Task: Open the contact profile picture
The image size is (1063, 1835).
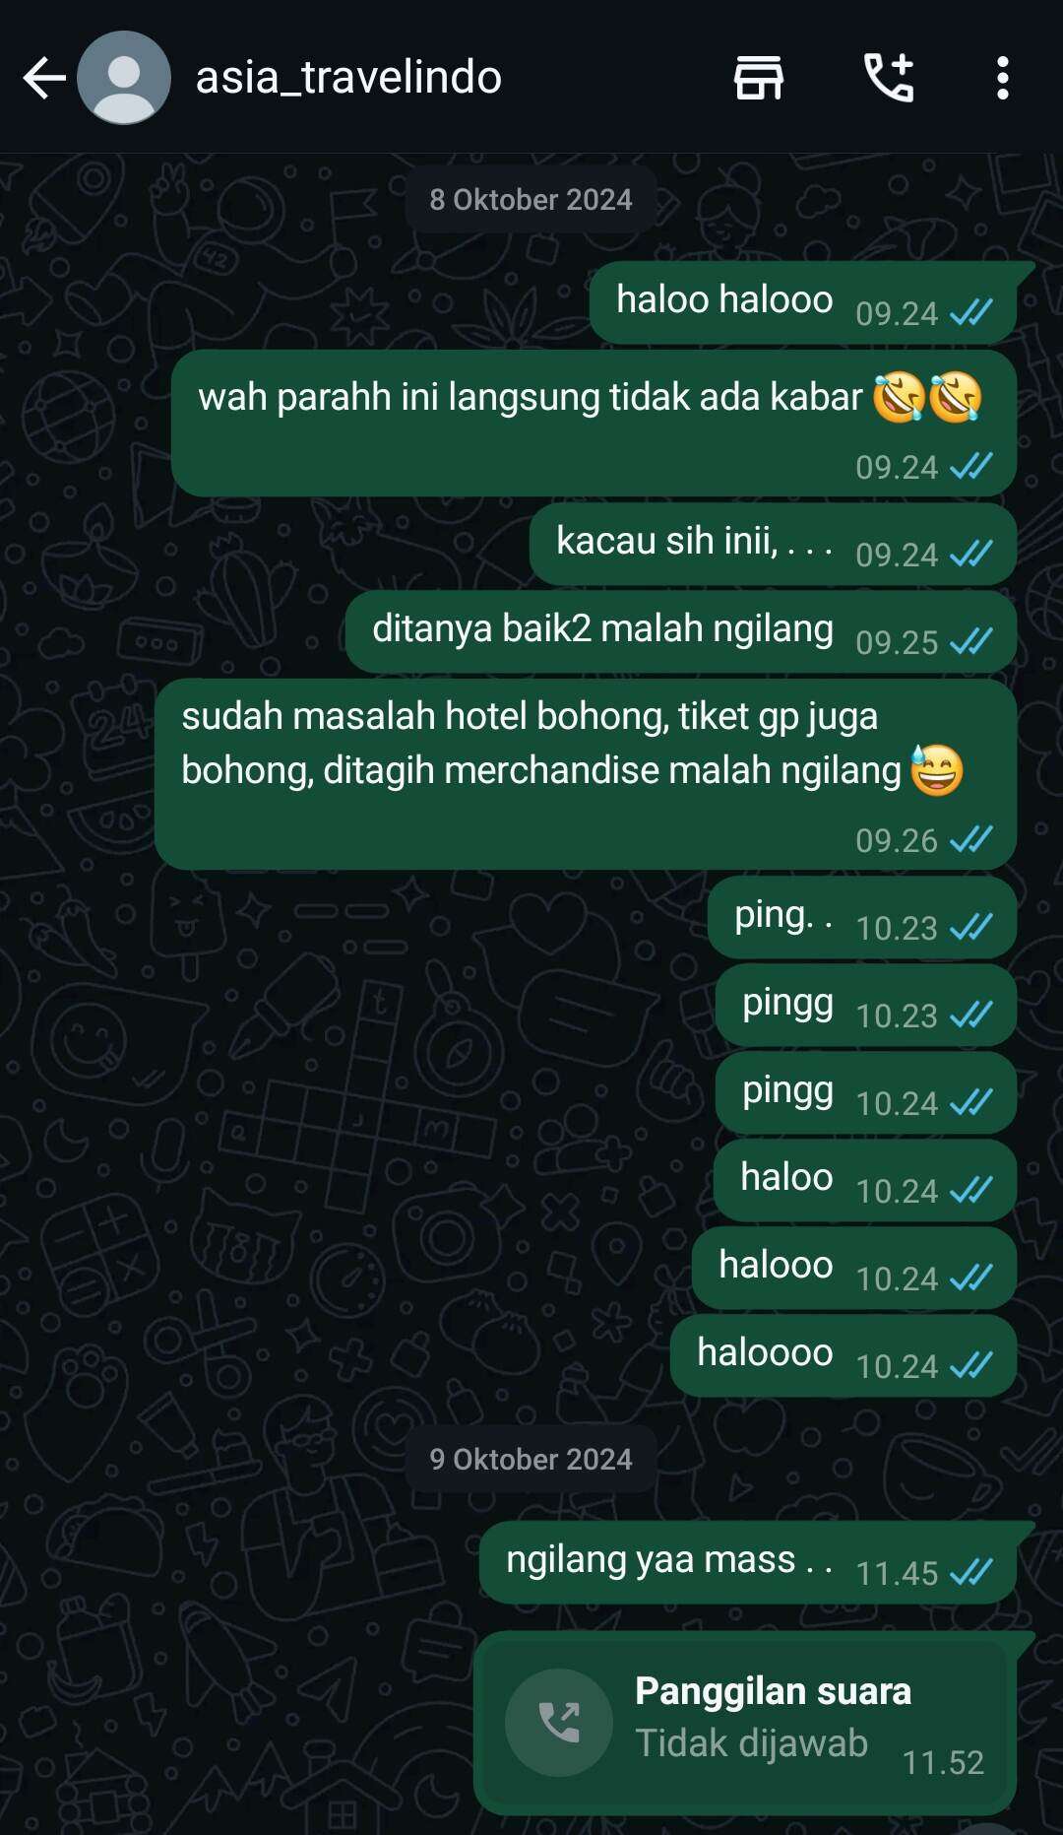Action: pos(124,78)
